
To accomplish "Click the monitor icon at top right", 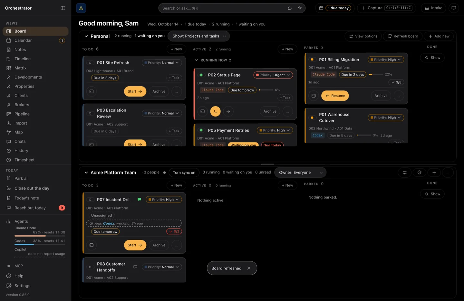I will click(x=454, y=8).
